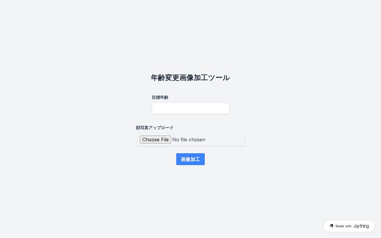
Task: Click the 目標年齢 label
Action: coord(160,97)
